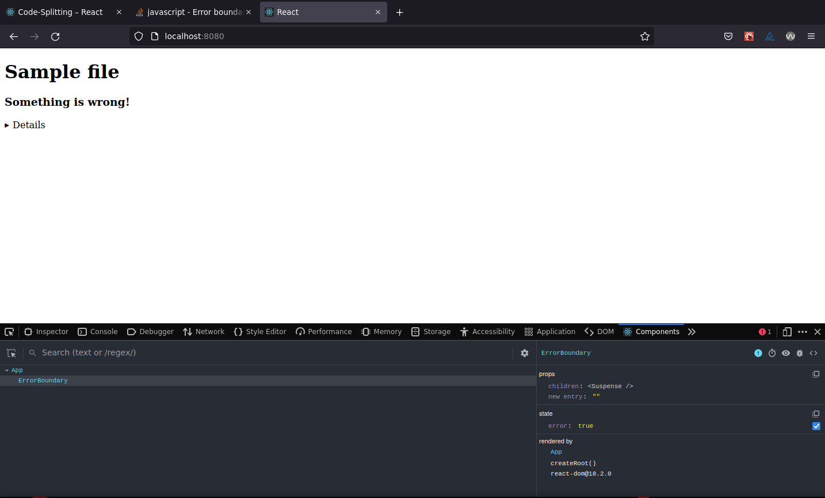Open the red extension icon in the toolbar
This screenshot has height=498, width=825.
[x=749, y=36]
